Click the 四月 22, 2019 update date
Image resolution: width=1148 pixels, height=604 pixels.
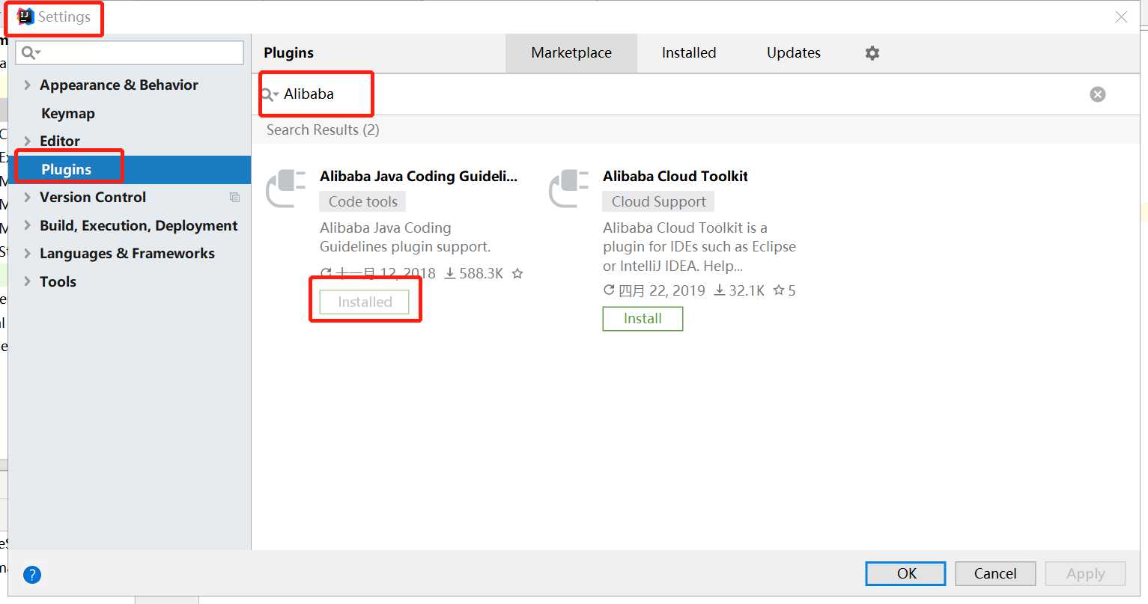tap(655, 290)
